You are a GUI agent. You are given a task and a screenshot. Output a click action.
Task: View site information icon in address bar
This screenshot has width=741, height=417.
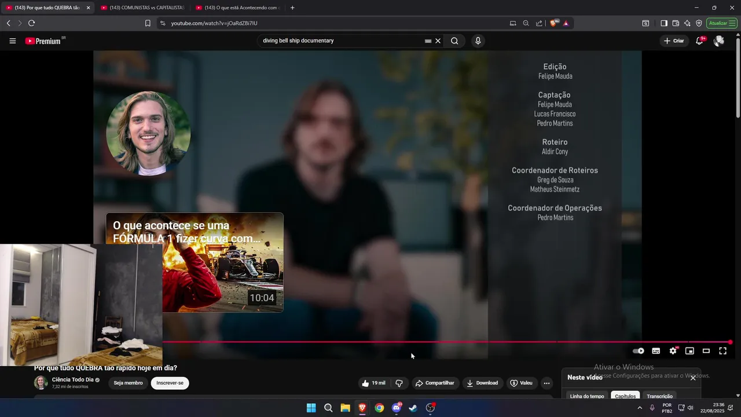click(162, 23)
